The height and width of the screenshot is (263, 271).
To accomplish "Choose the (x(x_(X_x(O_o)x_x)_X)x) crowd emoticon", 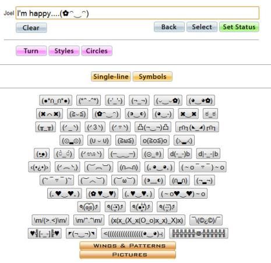I will point(147,220).
